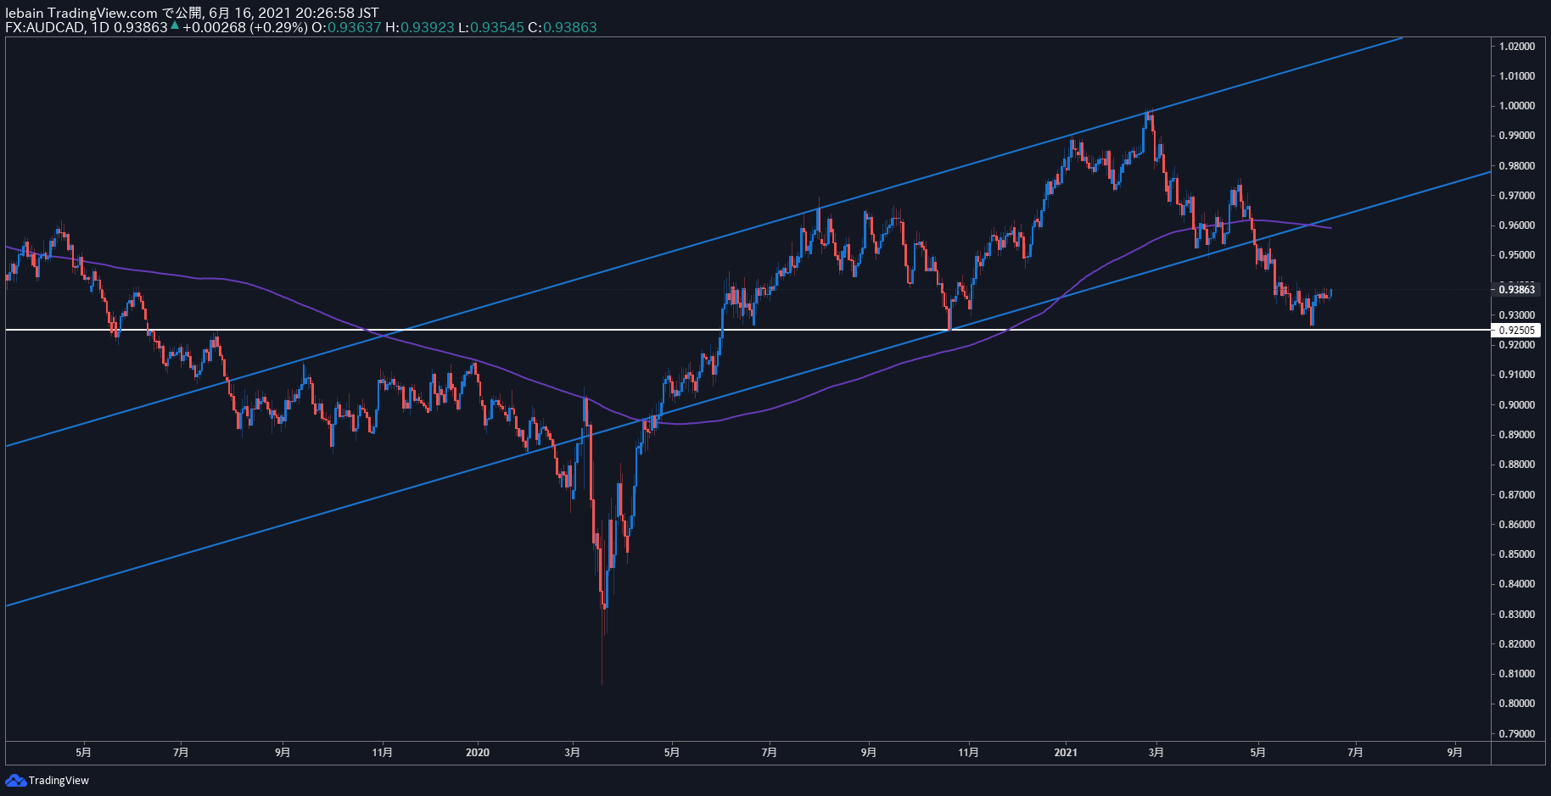Click price axis label '0.91000'
The image size is (1551, 796).
click(x=1517, y=375)
